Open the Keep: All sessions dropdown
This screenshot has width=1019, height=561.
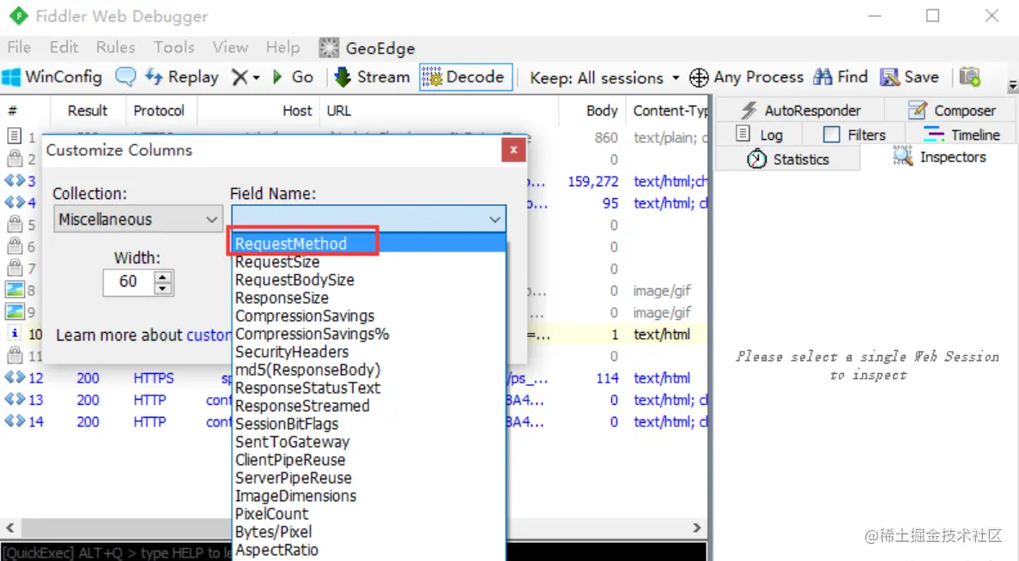click(x=604, y=78)
